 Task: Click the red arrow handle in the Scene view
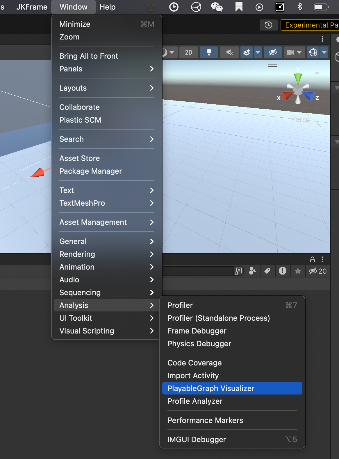pos(38,173)
